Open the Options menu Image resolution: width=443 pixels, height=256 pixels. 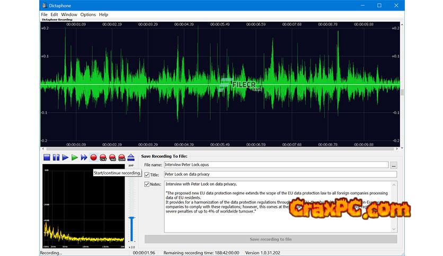(88, 14)
